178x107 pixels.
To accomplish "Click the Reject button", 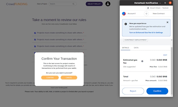I will point(133,91).
